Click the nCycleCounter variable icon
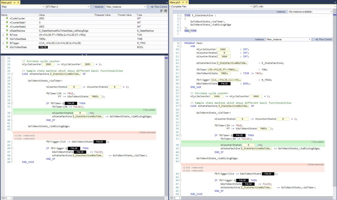 pos(7,19)
